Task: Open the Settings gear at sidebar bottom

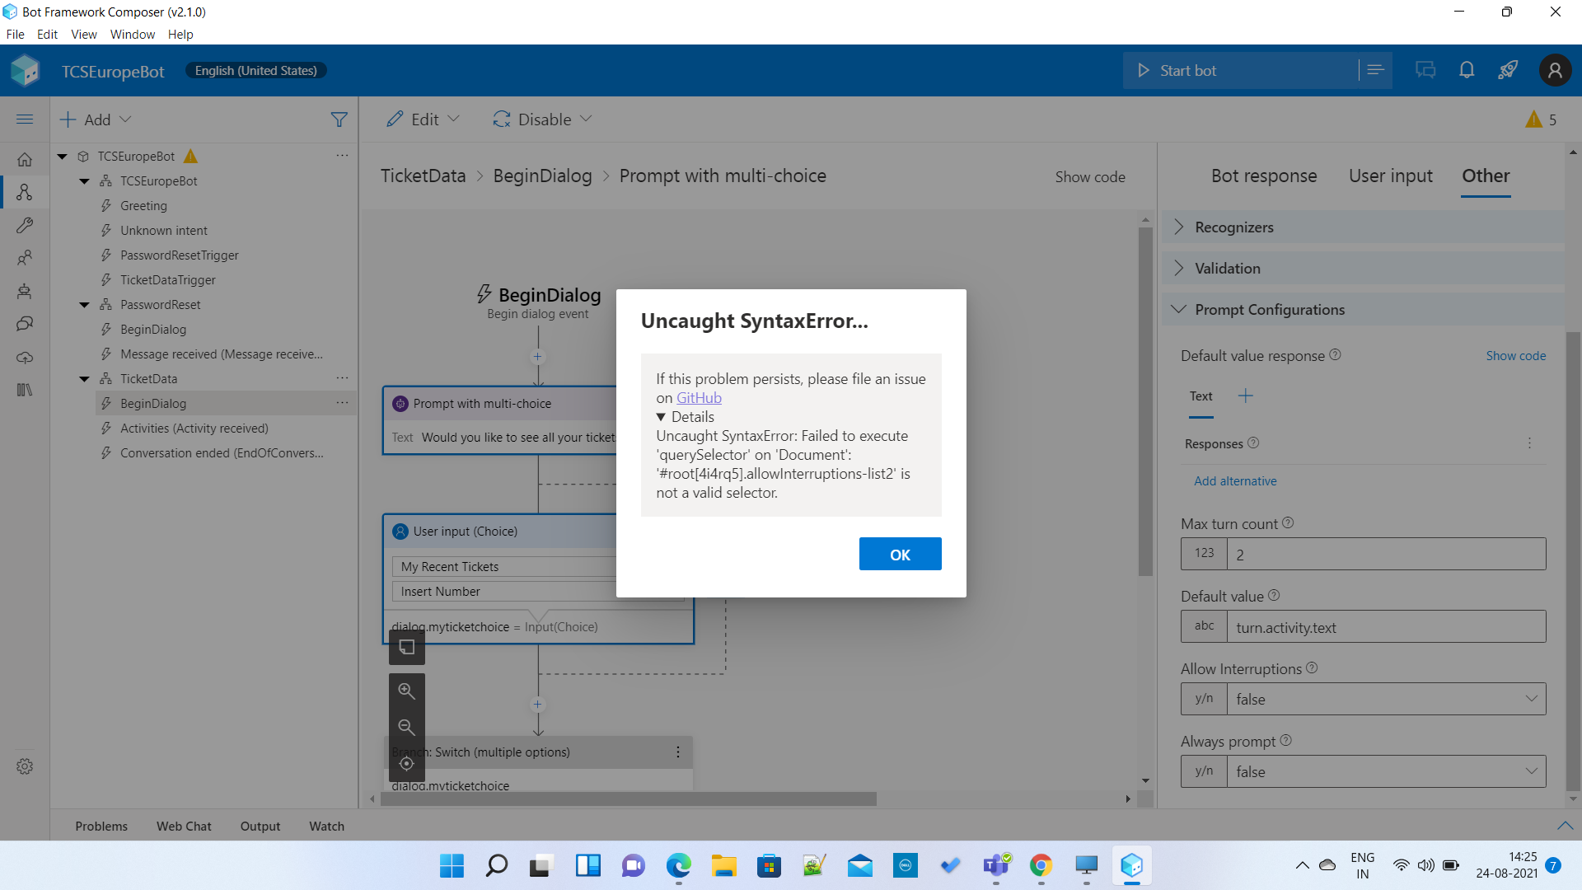Action: tap(25, 766)
